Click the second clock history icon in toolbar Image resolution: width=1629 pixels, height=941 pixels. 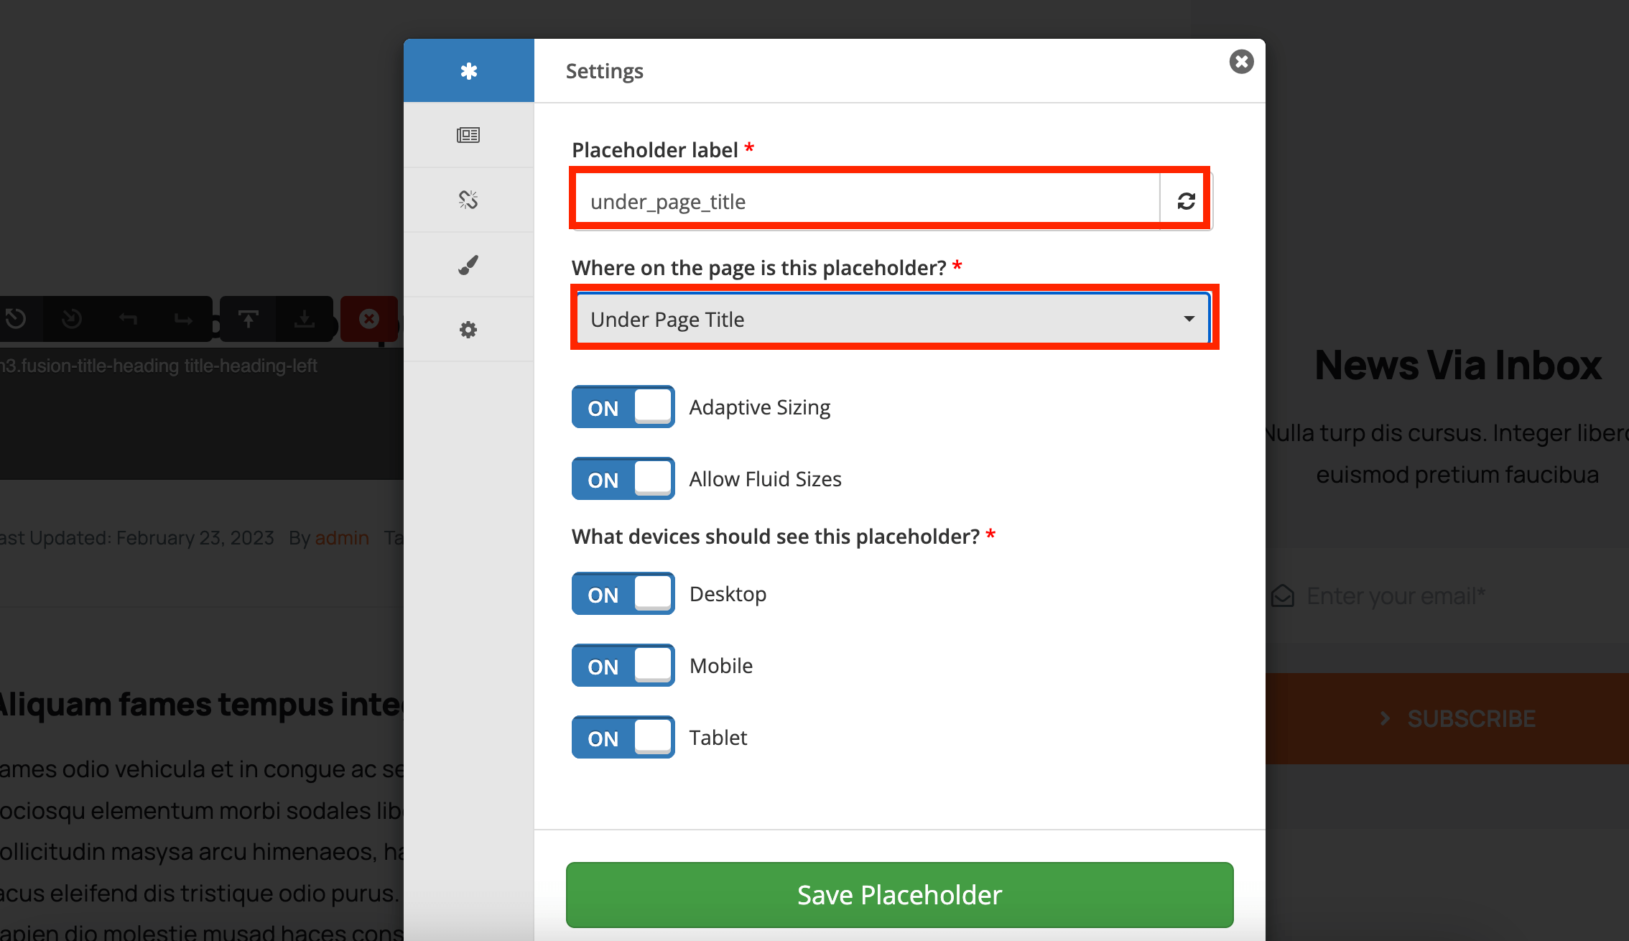pos(72,318)
